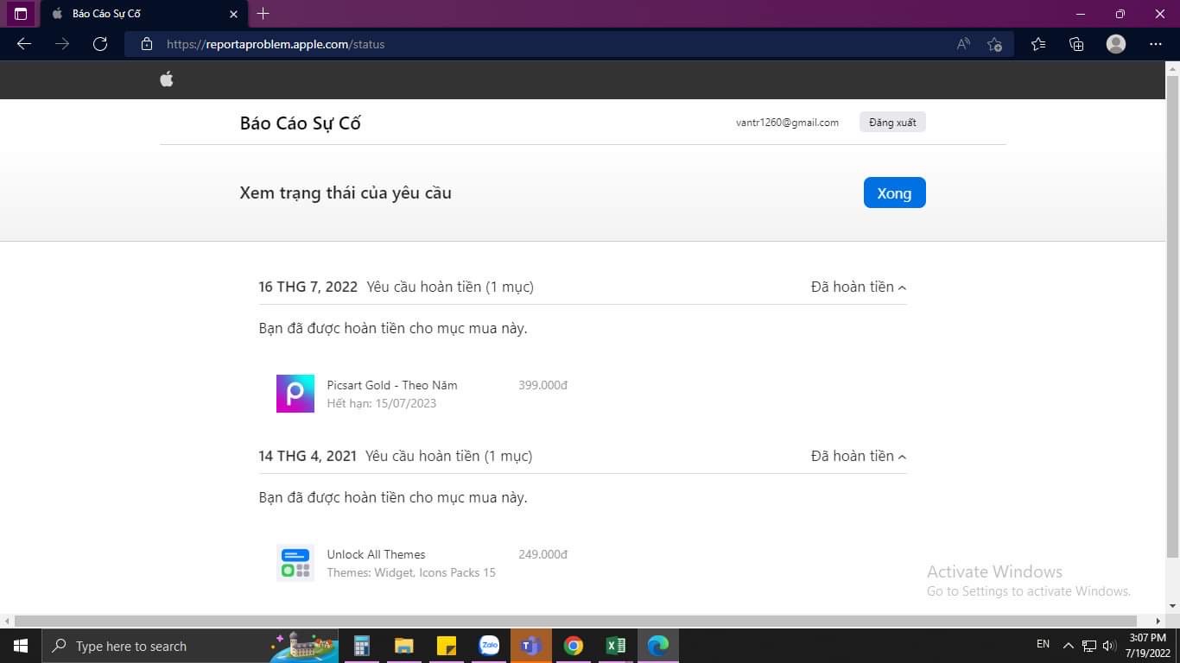
Task: Click the Báo Cáo Sự Cố page heading
Action: [x=300, y=123]
